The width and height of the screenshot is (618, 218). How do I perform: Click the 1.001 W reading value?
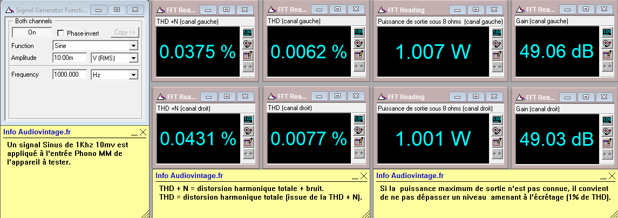tap(433, 138)
